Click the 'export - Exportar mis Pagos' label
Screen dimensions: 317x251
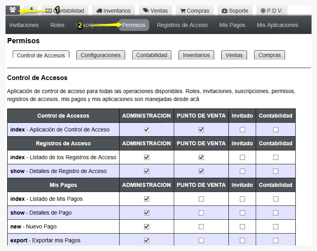[45, 240]
